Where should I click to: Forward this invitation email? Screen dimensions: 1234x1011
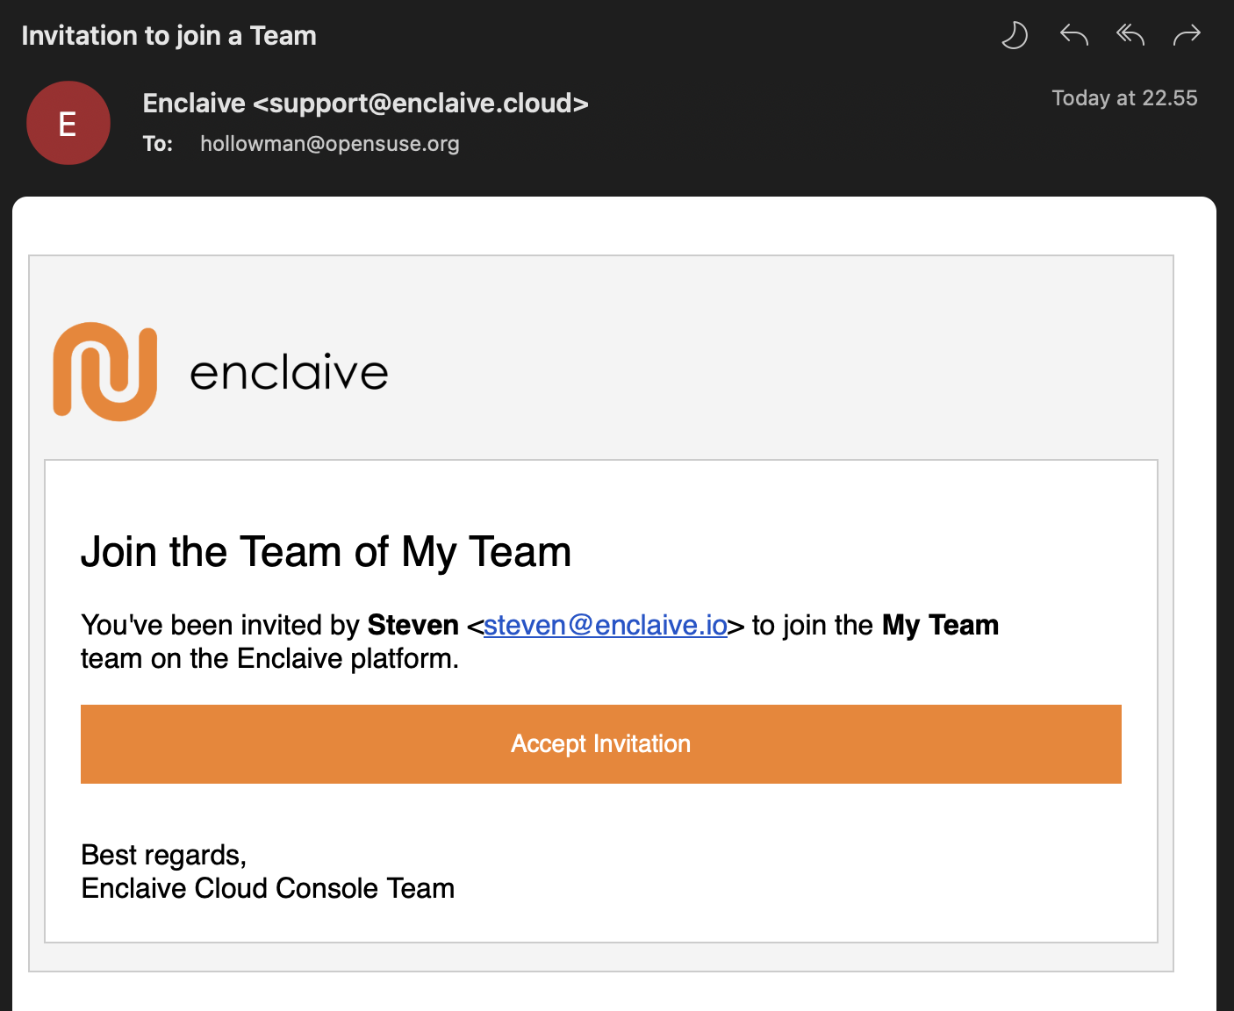(x=1187, y=35)
